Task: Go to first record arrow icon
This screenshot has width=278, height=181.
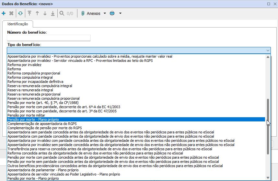Action: pyautogui.click(x=29, y=13)
